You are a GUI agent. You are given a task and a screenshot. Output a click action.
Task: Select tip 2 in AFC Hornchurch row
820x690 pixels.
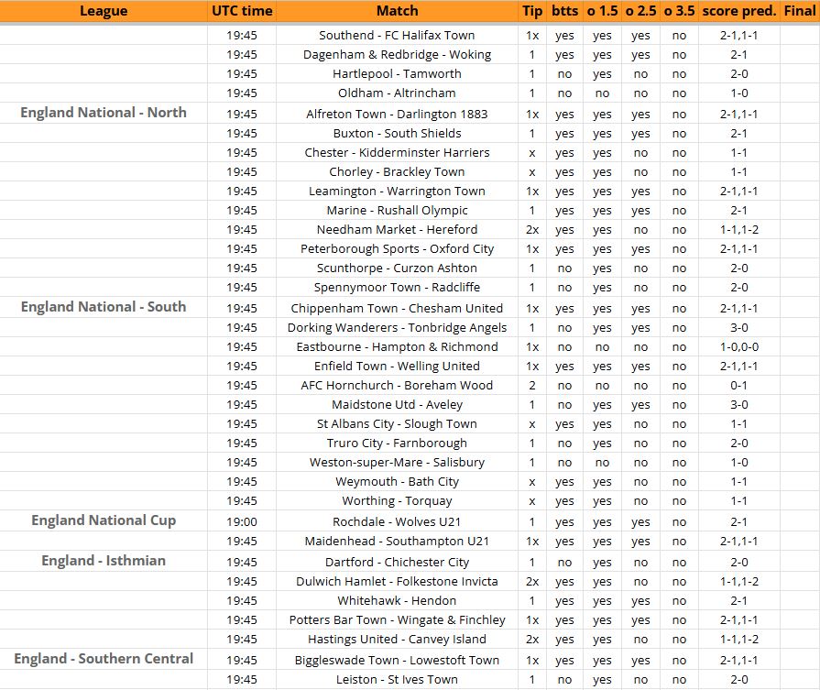532,386
